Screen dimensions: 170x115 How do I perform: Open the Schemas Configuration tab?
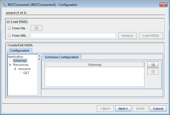tap(62, 57)
